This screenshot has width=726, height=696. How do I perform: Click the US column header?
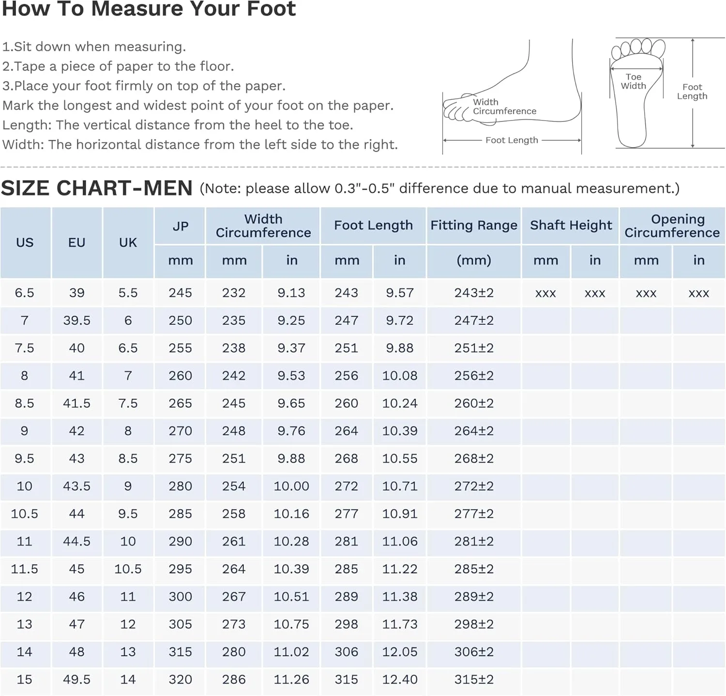click(25, 242)
